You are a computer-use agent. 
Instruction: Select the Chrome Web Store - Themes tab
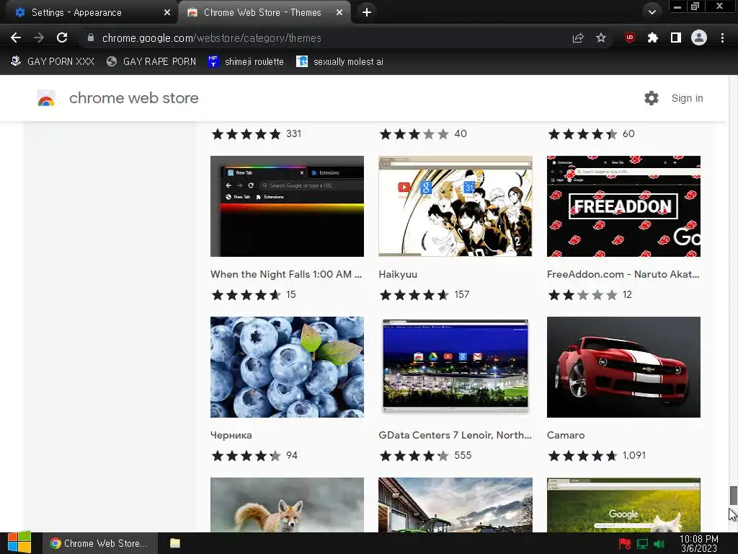coord(264,12)
